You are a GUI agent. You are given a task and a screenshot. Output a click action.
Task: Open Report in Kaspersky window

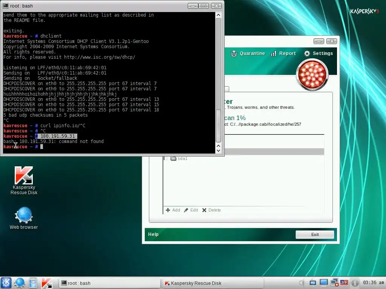[x=283, y=53]
